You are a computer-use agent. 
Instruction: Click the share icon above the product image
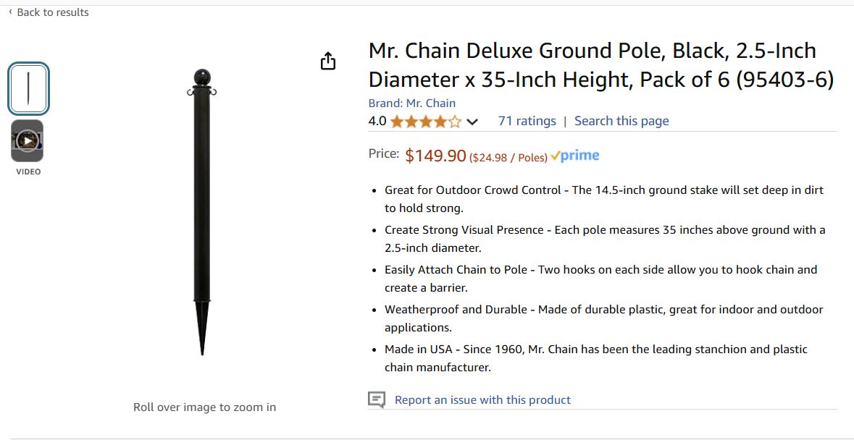(328, 62)
